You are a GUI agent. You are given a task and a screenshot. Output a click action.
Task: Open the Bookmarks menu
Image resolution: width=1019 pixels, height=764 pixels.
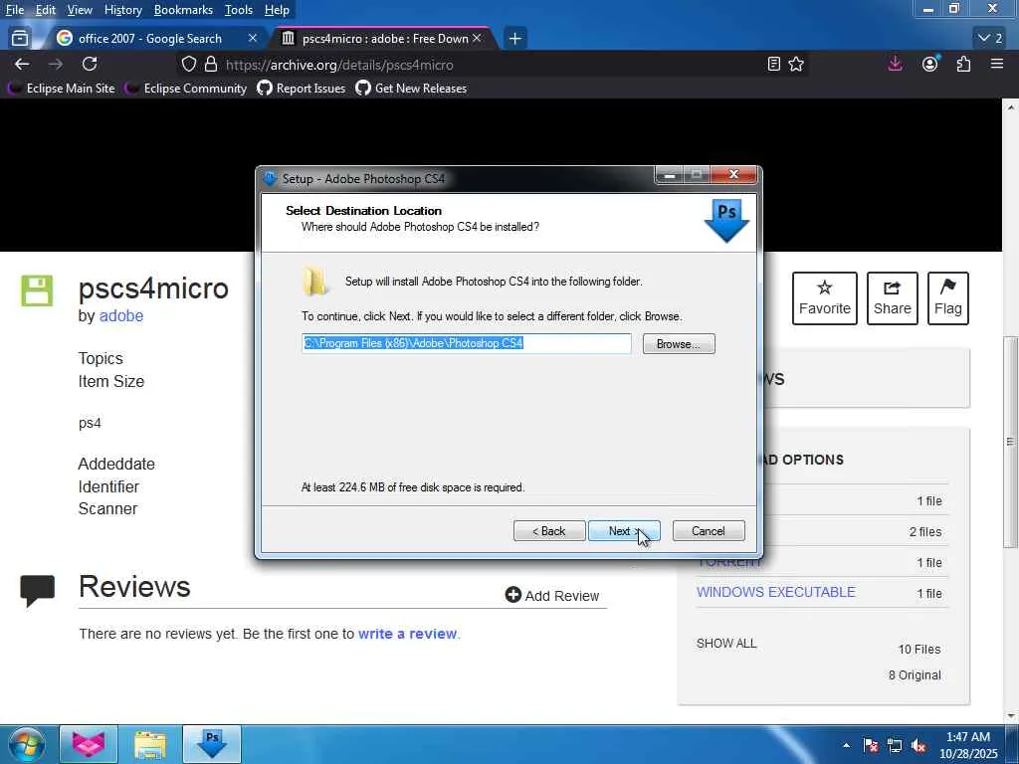(x=183, y=10)
